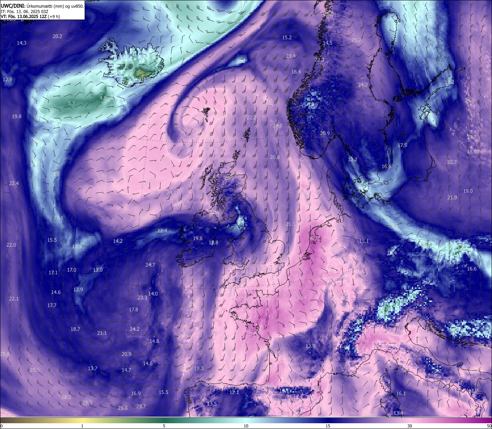Click the 'UWC/DINI: Úrkomumætti (mm) og uv850.' title line

[42, 6]
